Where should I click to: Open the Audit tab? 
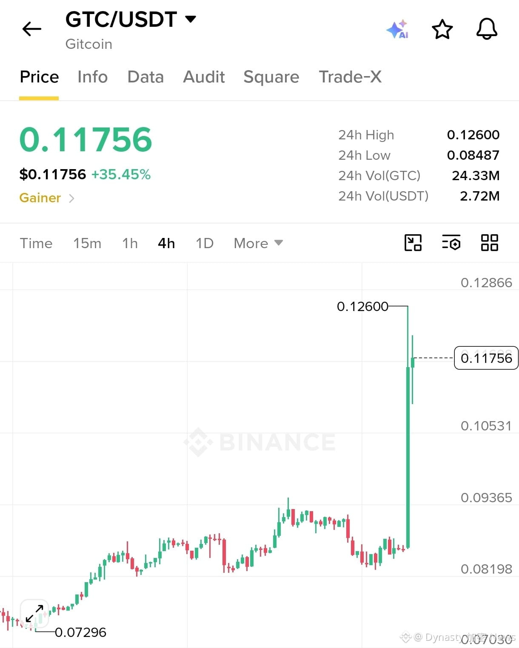(x=204, y=77)
